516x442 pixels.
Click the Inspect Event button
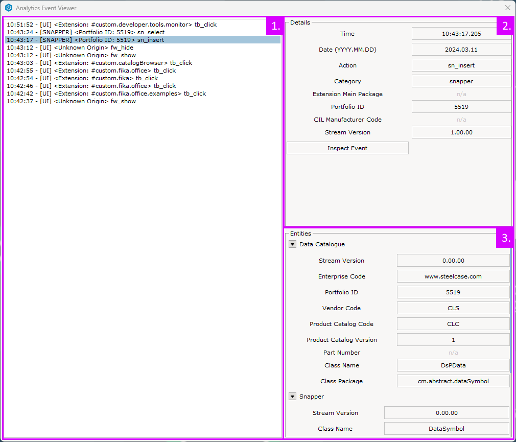(x=347, y=148)
